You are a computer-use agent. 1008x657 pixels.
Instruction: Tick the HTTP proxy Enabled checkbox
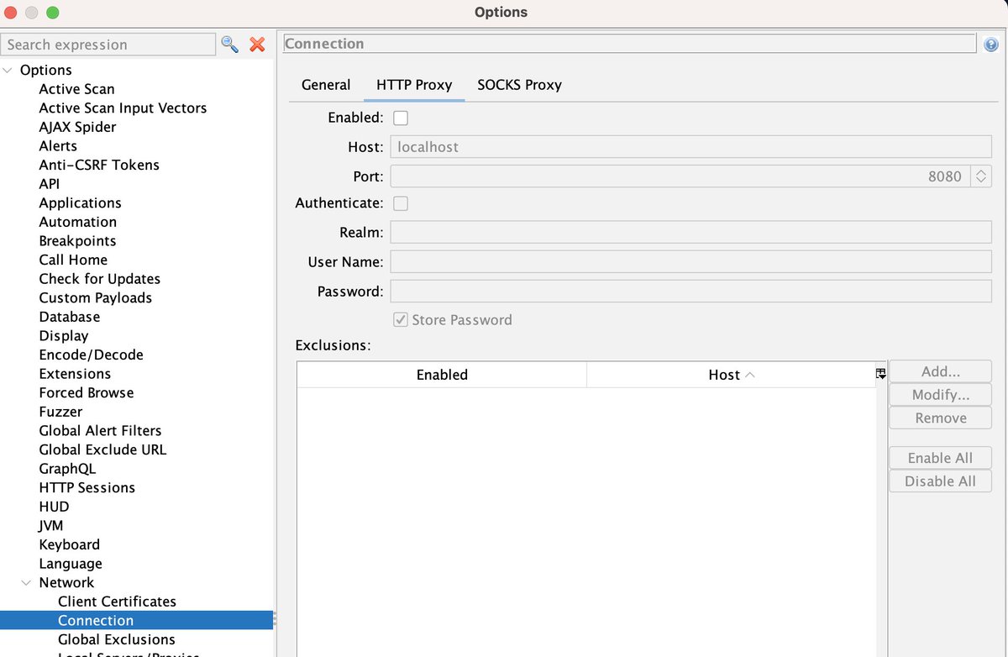coord(401,118)
